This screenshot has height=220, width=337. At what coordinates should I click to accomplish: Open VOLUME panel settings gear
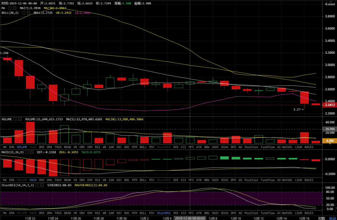click(15, 119)
